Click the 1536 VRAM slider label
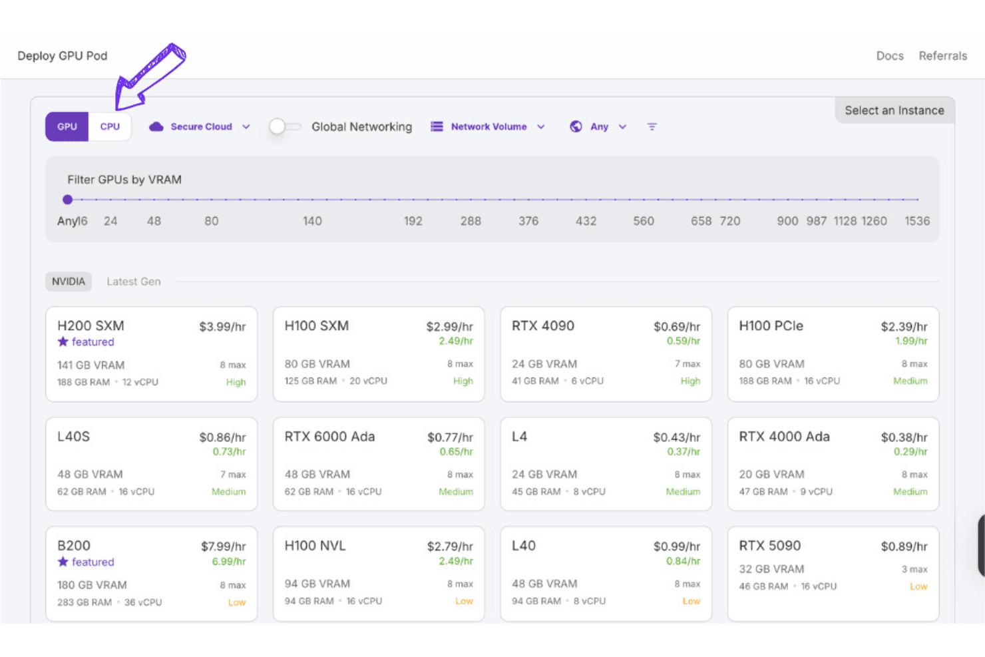 point(917,221)
